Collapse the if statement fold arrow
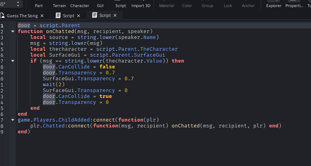311x166 pixels. (x=13, y=61)
